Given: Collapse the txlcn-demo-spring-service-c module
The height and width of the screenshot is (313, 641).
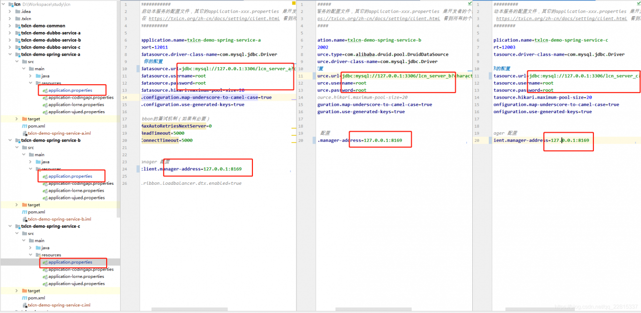Looking at the screenshot, I should 10,226.
